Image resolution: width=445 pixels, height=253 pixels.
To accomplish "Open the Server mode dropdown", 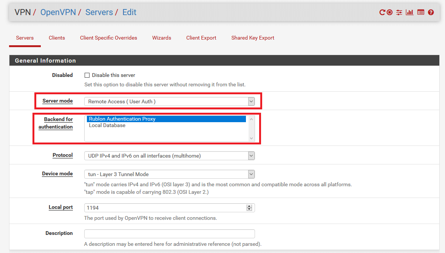I will 169,101.
